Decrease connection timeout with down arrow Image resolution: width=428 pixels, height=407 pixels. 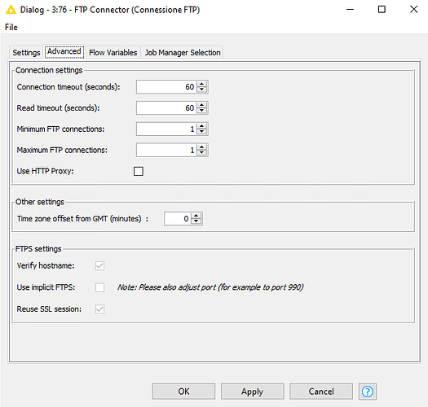point(201,90)
